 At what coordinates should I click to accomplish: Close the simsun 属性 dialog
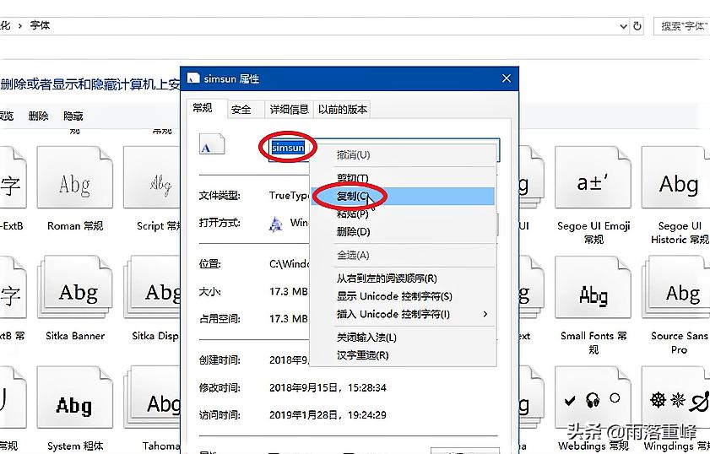(507, 78)
